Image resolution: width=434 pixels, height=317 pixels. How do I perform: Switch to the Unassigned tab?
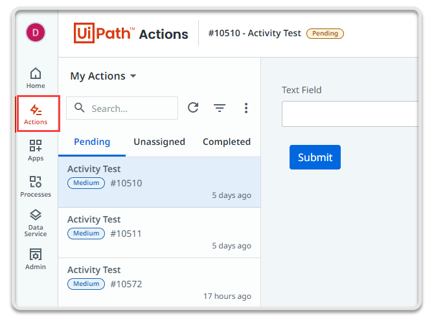(159, 142)
